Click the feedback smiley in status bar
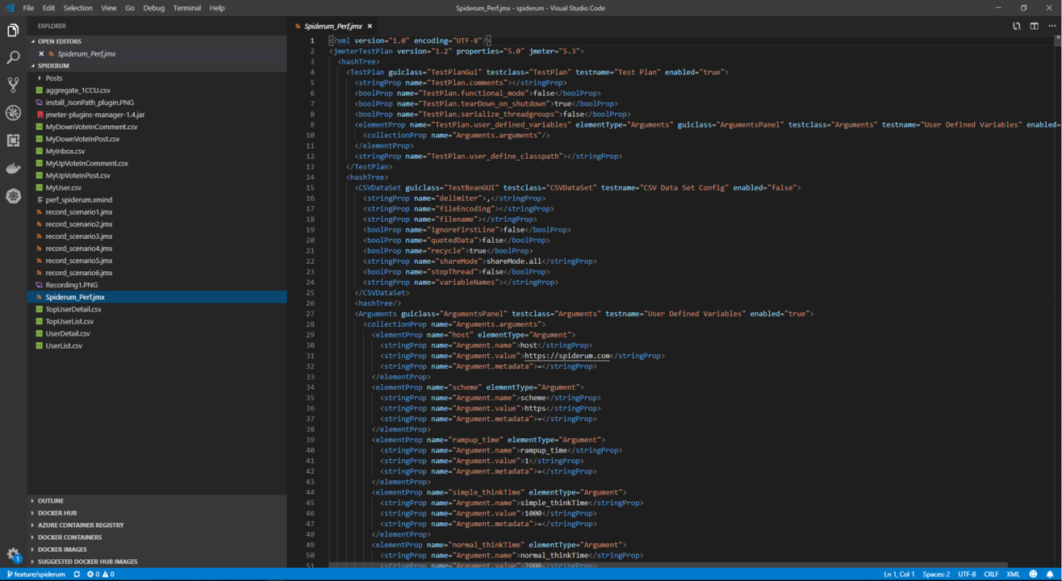Screen dimensions: 1062x581 pos(1033,575)
